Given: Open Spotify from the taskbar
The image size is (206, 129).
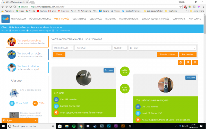Looking at the screenshot, I should click(x=74, y=126).
